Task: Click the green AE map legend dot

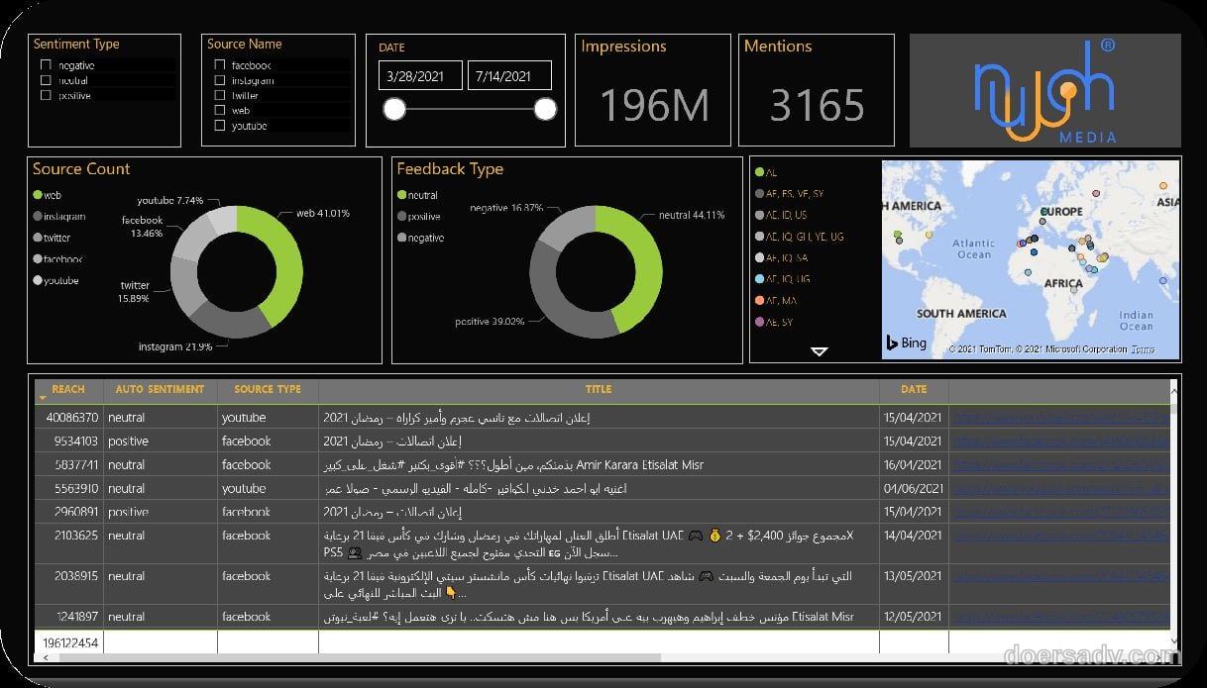Action: pyautogui.click(x=759, y=173)
